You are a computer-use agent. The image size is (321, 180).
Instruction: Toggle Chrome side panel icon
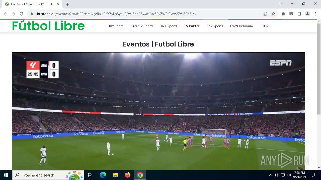point(299,14)
